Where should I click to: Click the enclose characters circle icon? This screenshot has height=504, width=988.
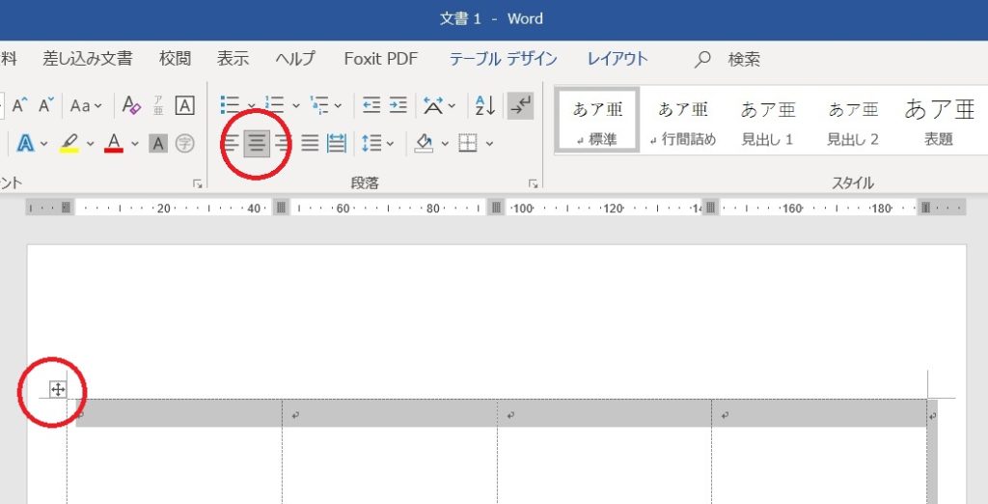click(184, 144)
